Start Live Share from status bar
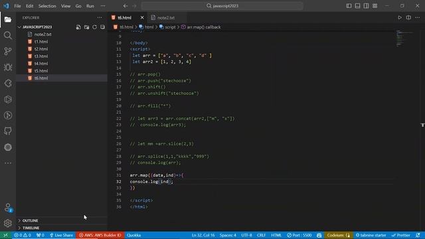 click(x=61, y=235)
